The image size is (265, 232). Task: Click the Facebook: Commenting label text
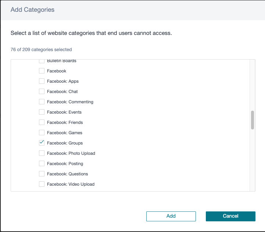(x=70, y=102)
